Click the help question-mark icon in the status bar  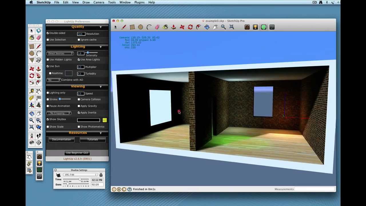[x=130, y=189]
